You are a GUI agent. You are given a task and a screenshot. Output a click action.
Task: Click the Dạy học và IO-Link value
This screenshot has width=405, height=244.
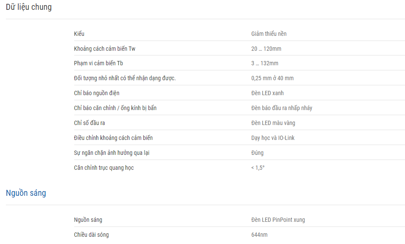point(273,138)
